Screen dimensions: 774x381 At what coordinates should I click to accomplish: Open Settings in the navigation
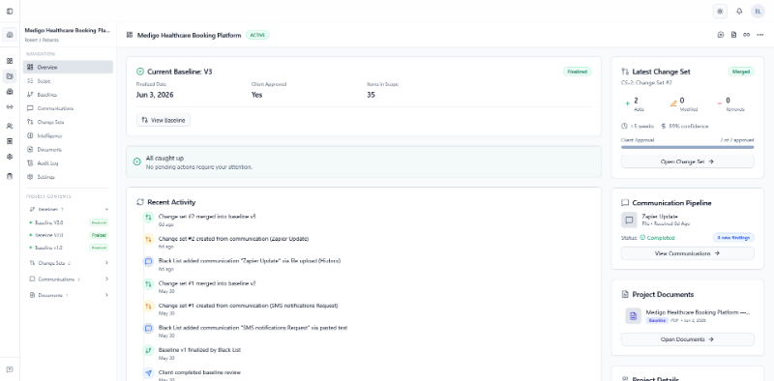point(68,177)
